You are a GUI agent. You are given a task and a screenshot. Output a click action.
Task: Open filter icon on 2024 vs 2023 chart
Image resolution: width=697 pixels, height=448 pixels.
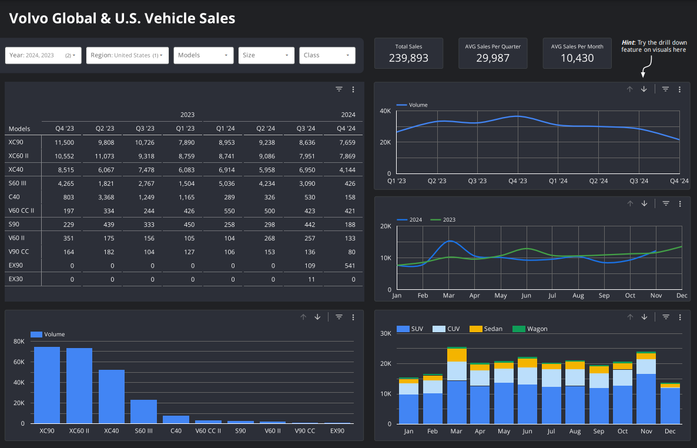(666, 204)
